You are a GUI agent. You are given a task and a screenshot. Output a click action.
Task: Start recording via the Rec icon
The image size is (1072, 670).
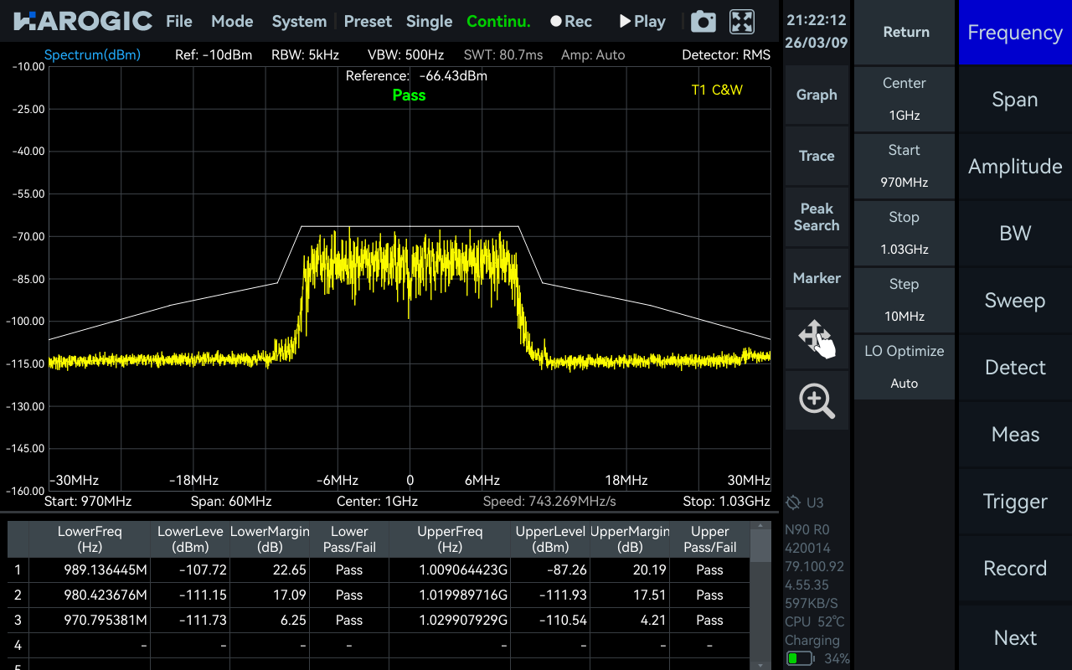570,21
